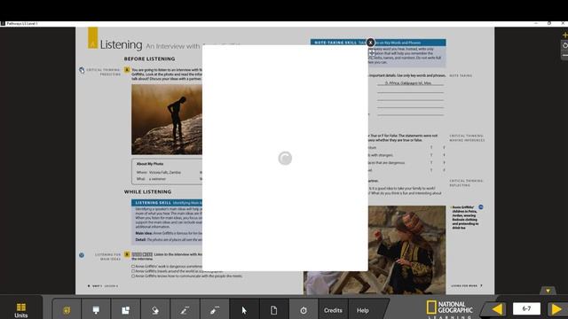Click the loading spinner in popup
Viewport: 568px width, 319px height.
pos(285,158)
